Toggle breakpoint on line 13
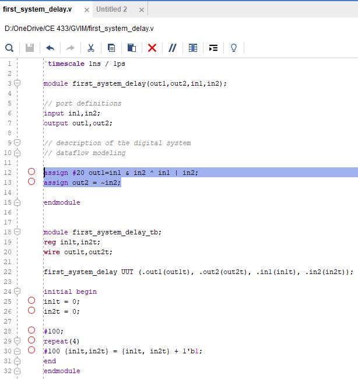The width and height of the screenshot is (358, 379). pyautogui.click(x=31, y=181)
